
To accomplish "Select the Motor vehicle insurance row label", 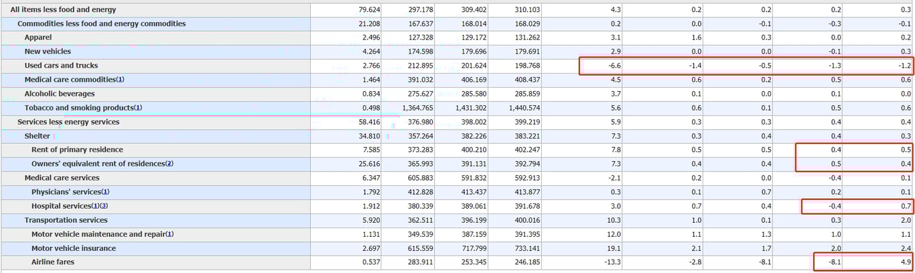I will (74, 248).
